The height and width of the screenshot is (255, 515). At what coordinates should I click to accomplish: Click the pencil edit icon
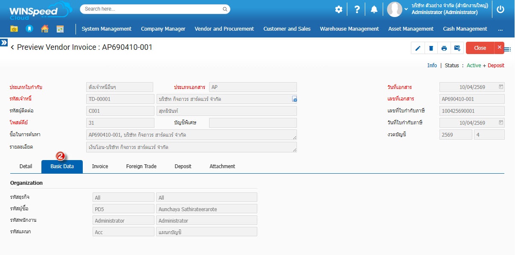click(418, 48)
